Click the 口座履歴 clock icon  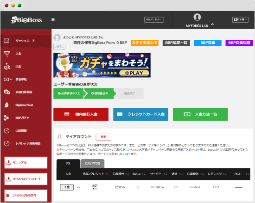(x=6, y=130)
